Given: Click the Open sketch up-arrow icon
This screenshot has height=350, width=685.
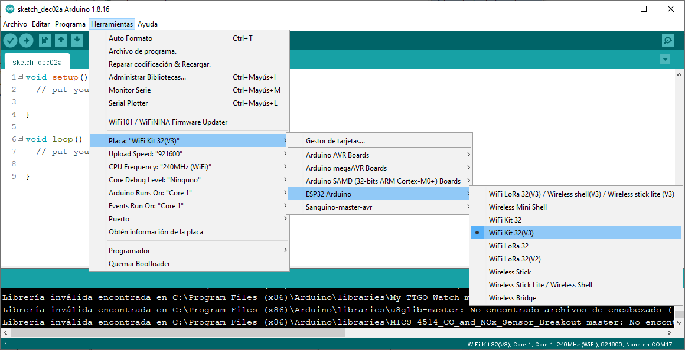Looking at the screenshot, I should click(61, 41).
